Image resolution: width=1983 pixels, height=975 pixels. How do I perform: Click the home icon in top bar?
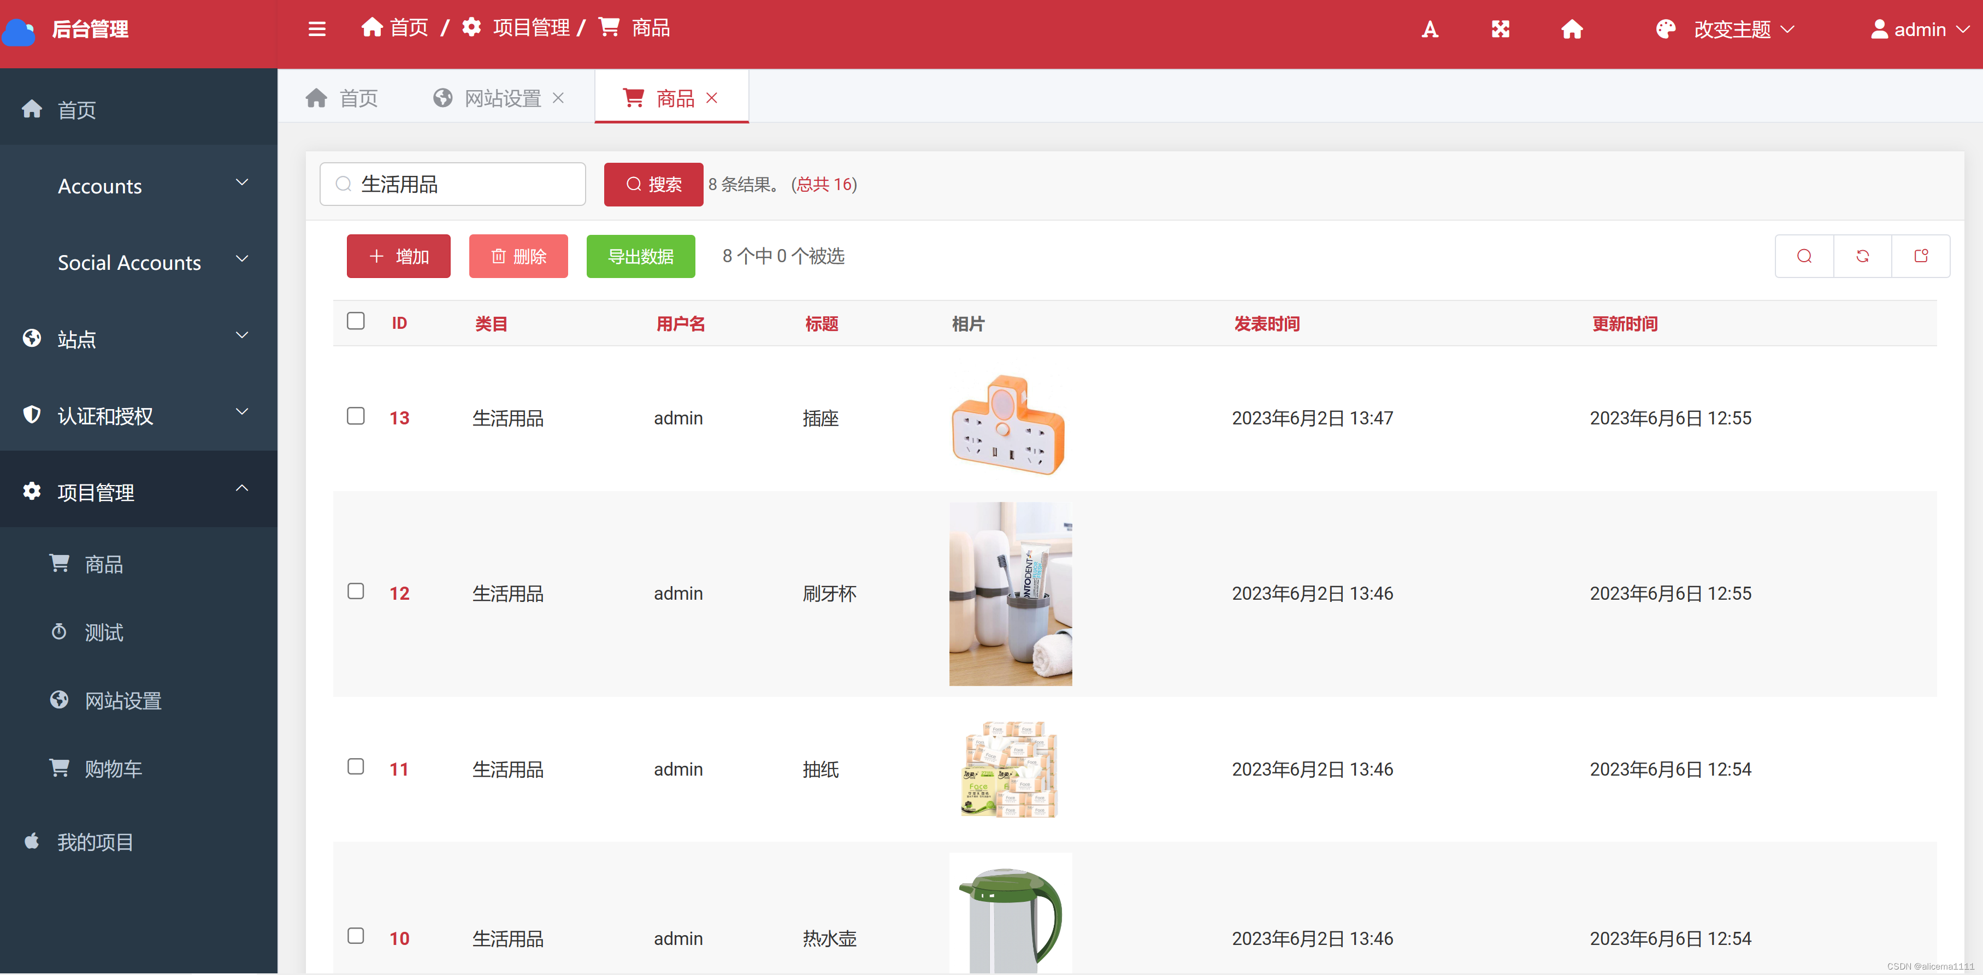point(1571,29)
